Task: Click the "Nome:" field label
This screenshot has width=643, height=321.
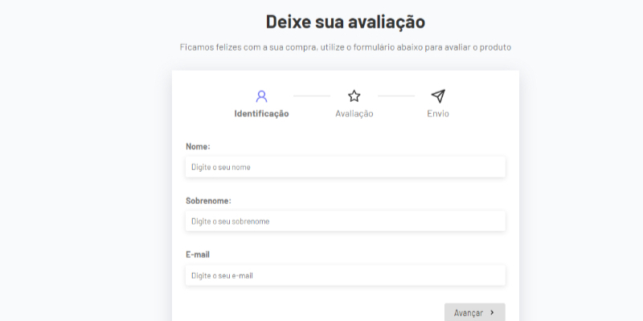Action: 198,147
